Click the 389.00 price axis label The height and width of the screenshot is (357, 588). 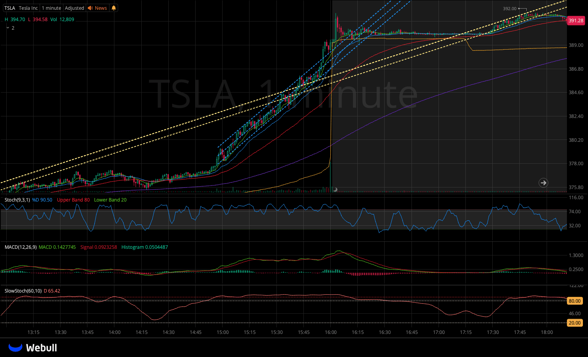pyautogui.click(x=576, y=45)
